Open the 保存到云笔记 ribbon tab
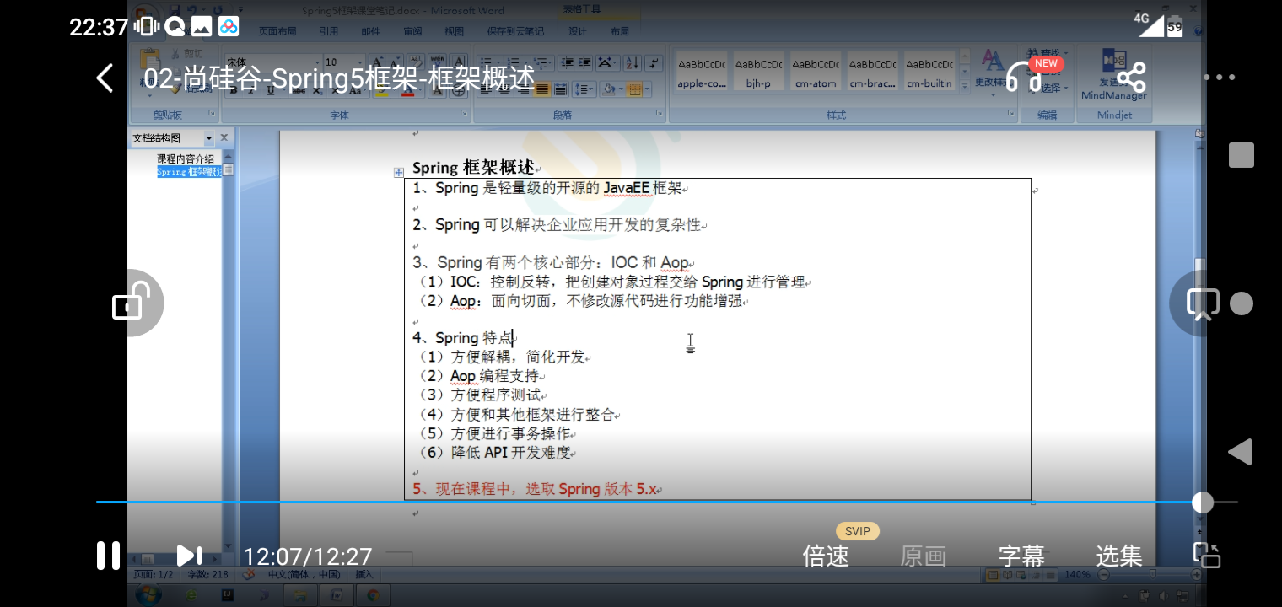 click(x=515, y=31)
